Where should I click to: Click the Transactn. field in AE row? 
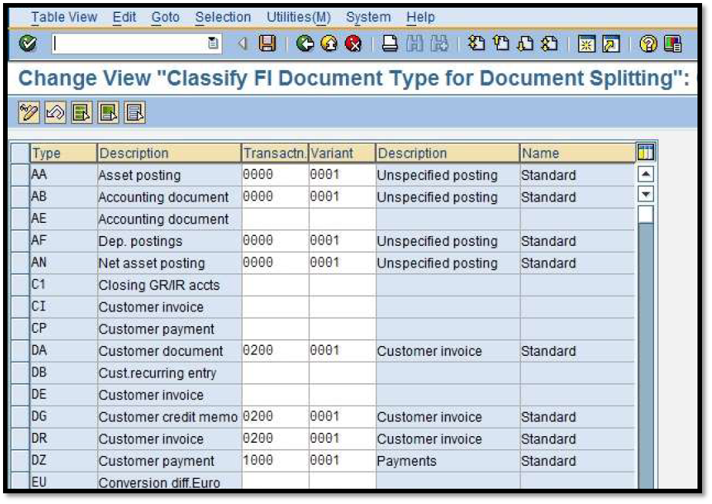(275, 219)
